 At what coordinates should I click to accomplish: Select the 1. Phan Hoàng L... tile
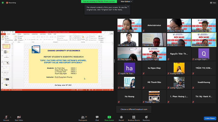[x=179, y=97]
